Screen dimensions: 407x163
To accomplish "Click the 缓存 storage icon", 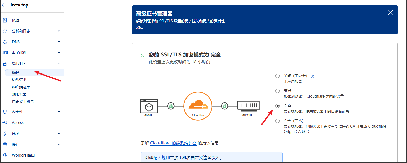I will [x=5, y=144].
